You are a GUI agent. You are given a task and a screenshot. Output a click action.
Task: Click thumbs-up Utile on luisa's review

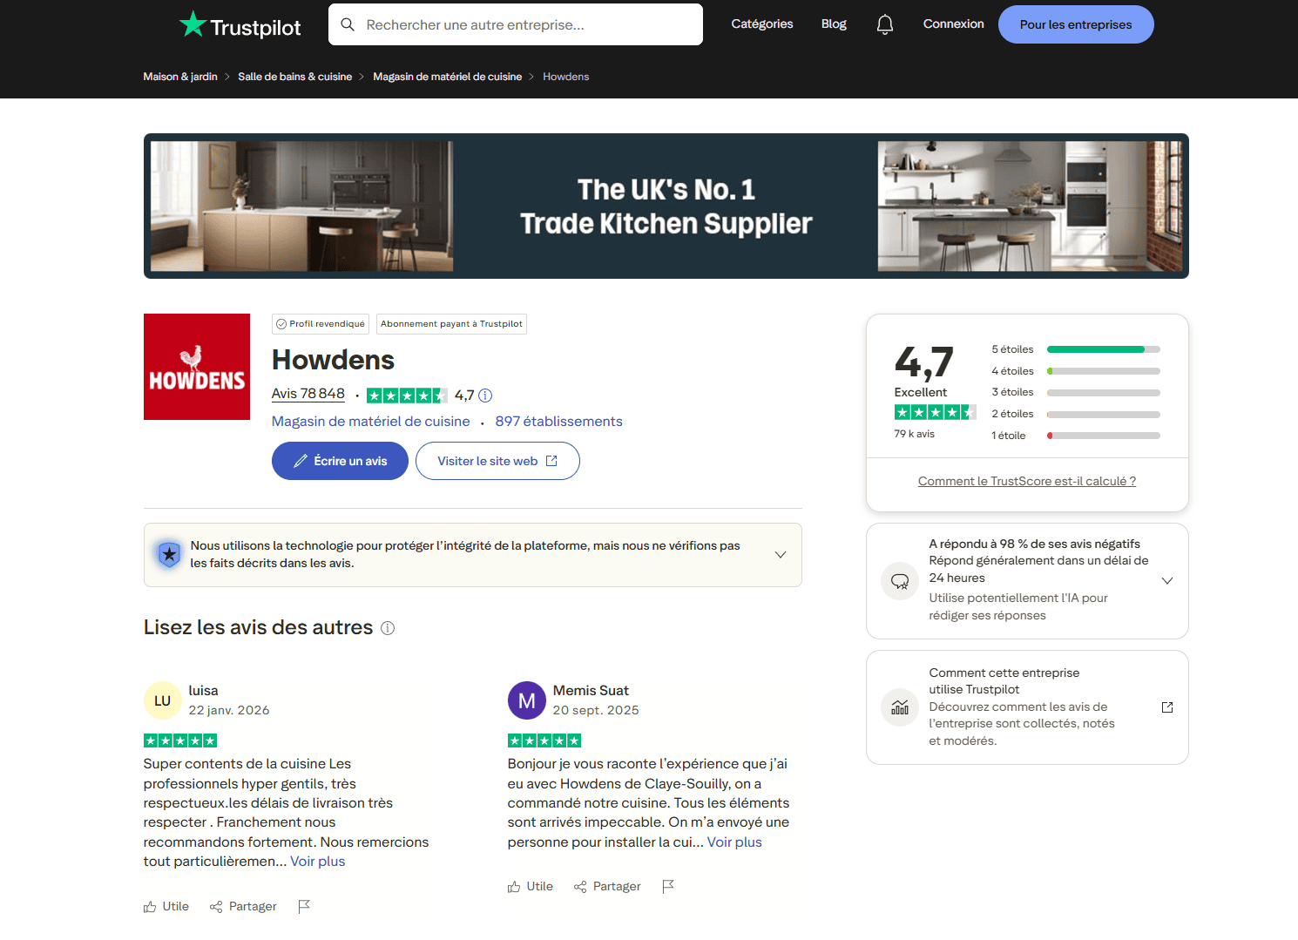[166, 906]
